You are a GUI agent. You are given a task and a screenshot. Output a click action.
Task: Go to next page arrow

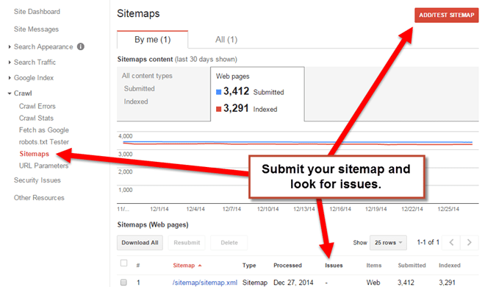click(470, 242)
